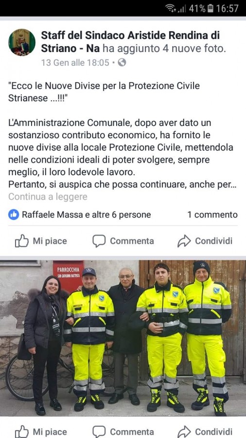Screen dimensions: 246x438
Task: View Raffaele Massa e altre 6 persone
Action: pos(86,215)
